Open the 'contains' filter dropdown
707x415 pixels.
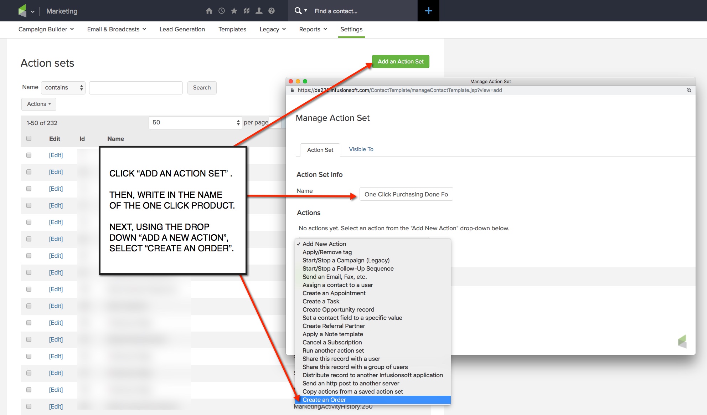point(63,87)
